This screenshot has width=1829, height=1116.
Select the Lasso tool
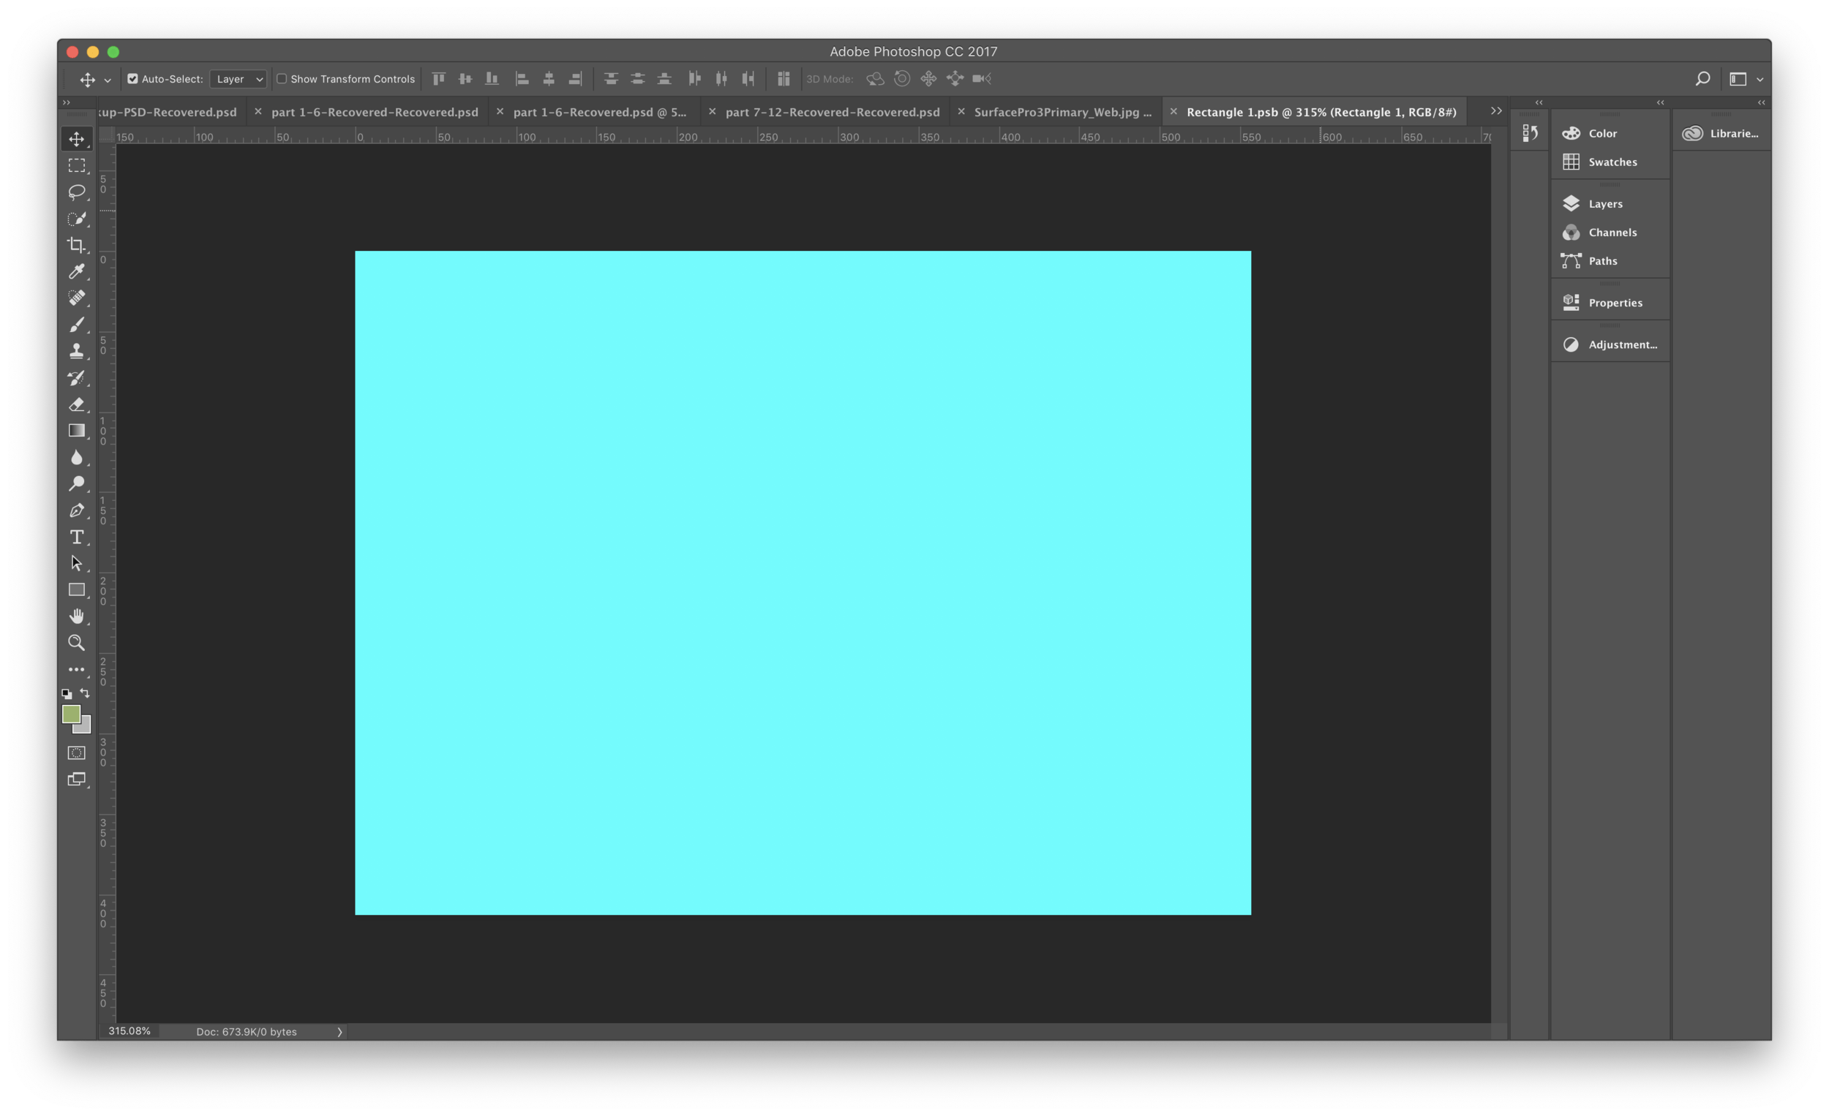click(77, 192)
